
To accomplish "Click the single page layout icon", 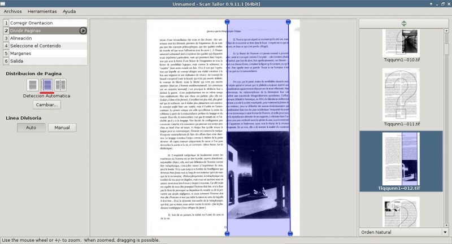I will click(x=33, y=85).
